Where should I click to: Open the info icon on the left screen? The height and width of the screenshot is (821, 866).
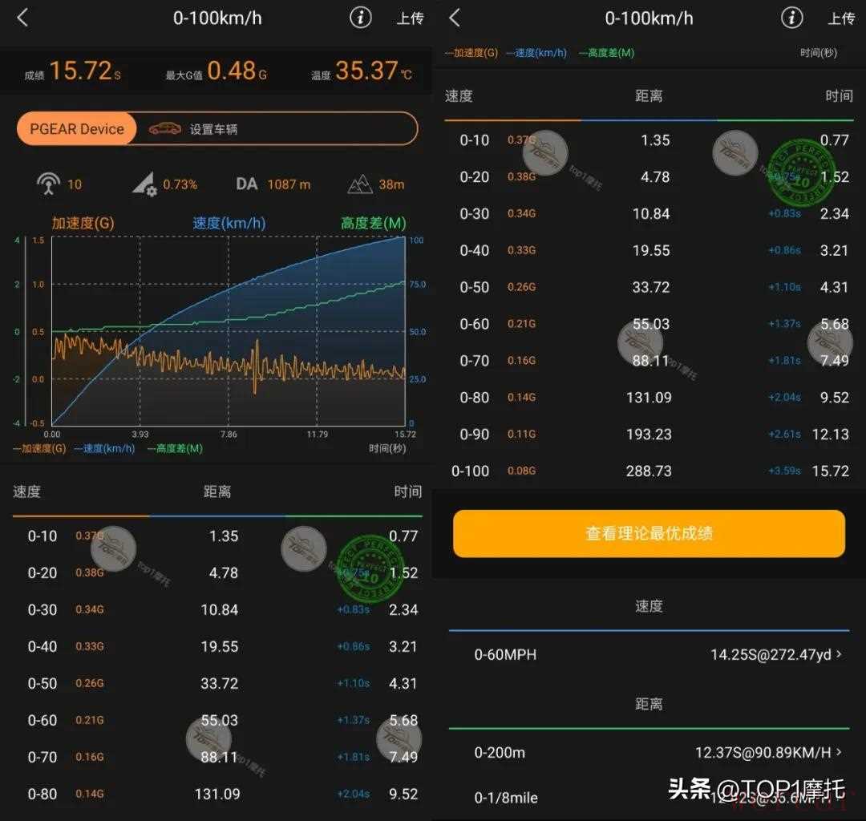(360, 18)
